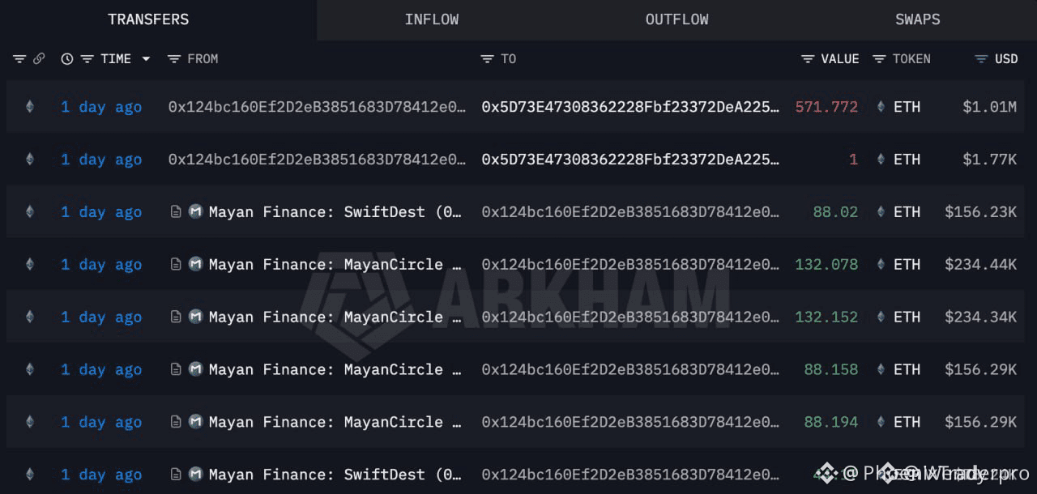Open the 0x5D73E473 recipient address in the 571.772 row
1037x494 pixels.
(x=630, y=107)
